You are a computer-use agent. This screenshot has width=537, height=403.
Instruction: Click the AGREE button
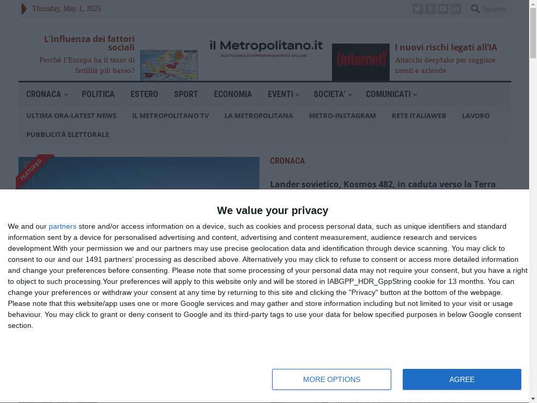pyautogui.click(x=461, y=379)
